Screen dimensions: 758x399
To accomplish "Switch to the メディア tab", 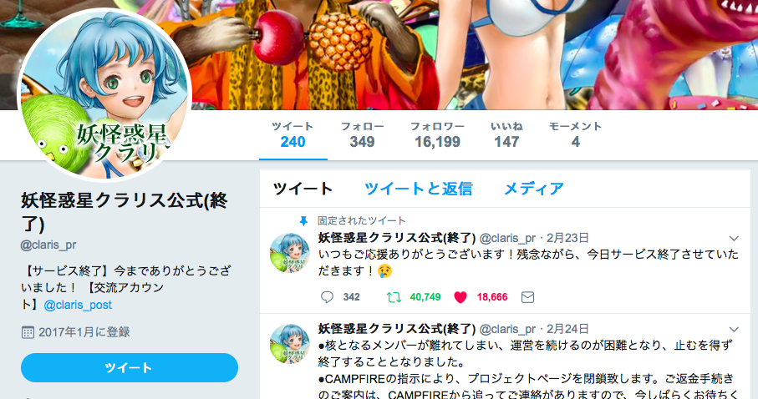I will coord(534,189).
